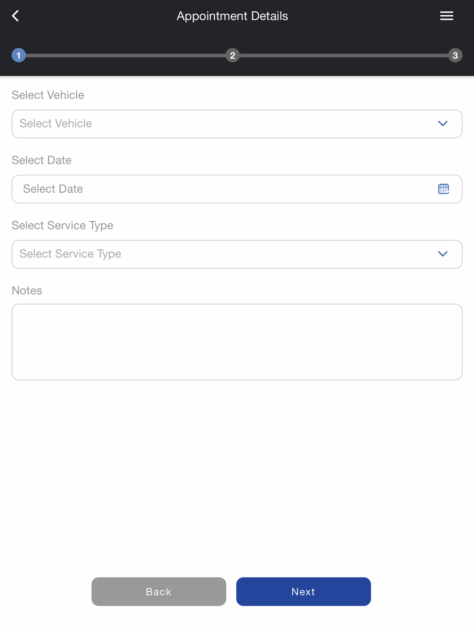474x632 pixels.
Task: Click the Select Service Type chevron arrow
Action: (x=443, y=254)
